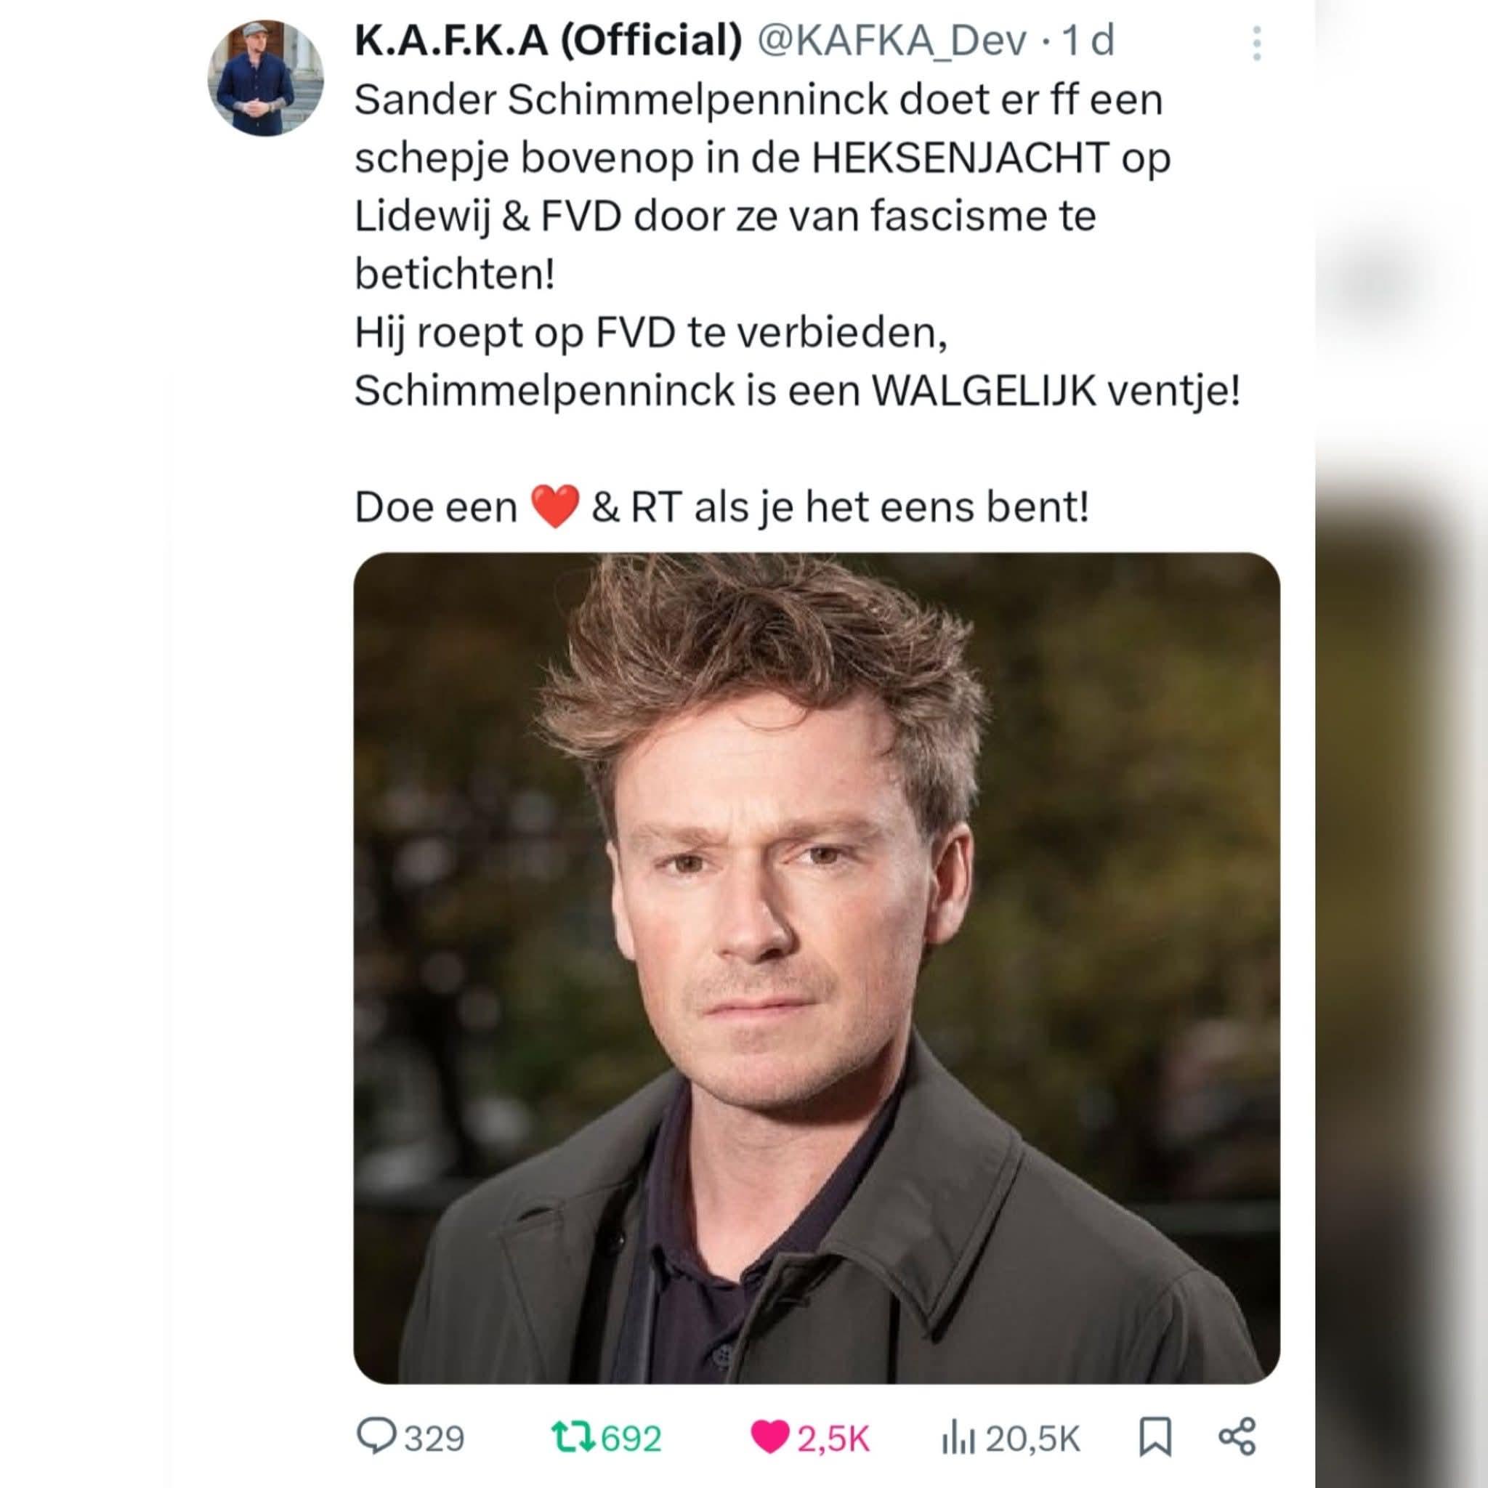Unlike the tweet via pink heart icon

pos(769,1438)
